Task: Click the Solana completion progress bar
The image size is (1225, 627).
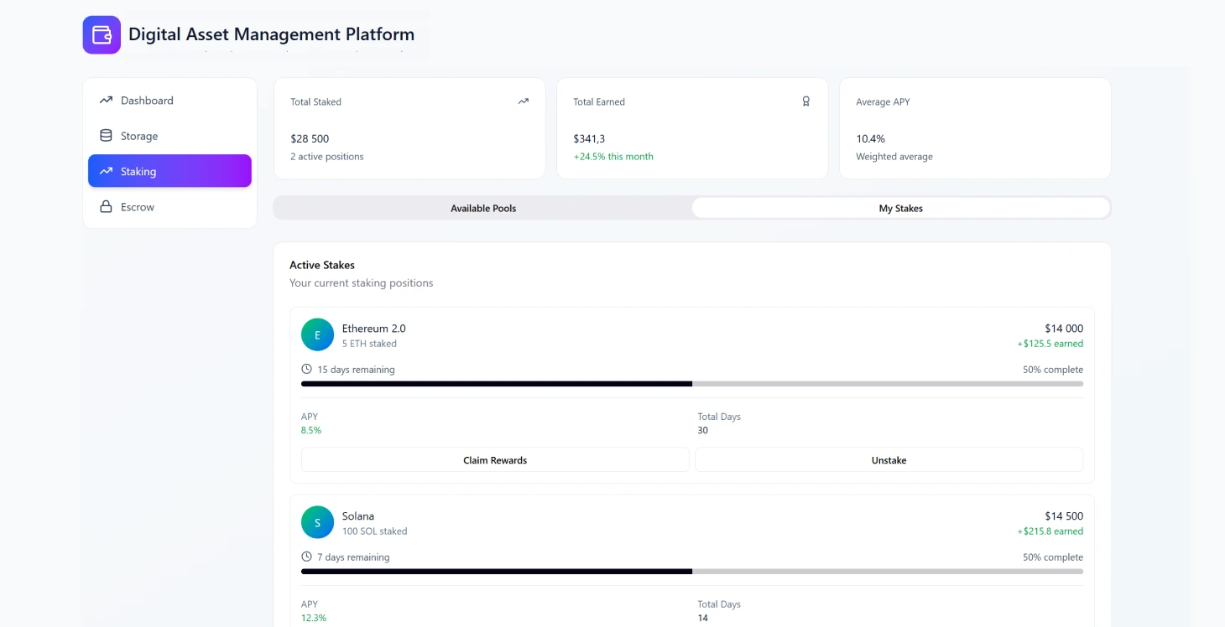Action: pyautogui.click(x=692, y=572)
